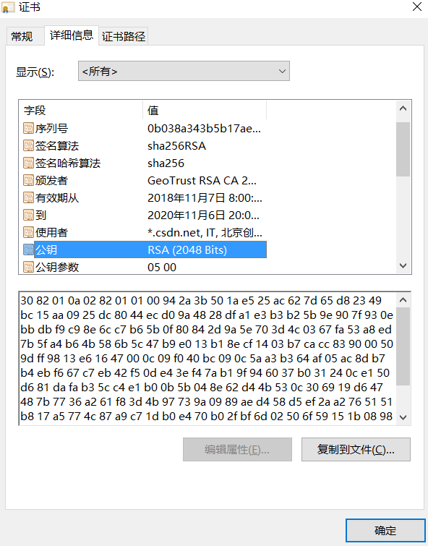Click up arrow of hex value scrollbar
Image resolution: width=428 pixels, height=546 pixels.
(x=403, y=300)
